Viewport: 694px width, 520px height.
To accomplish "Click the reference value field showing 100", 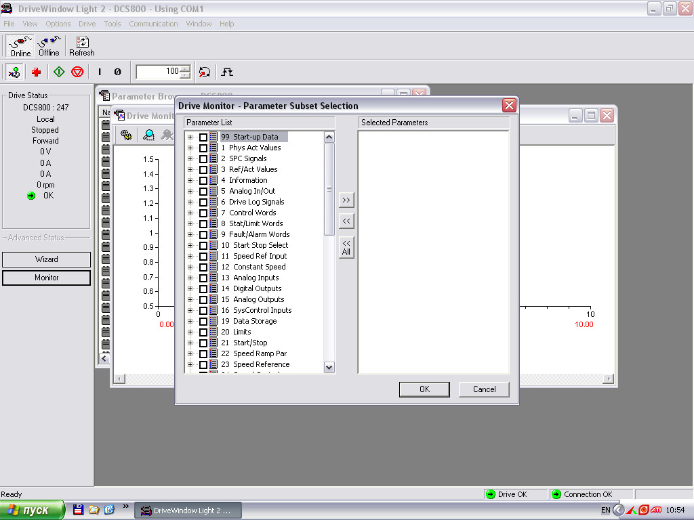I will click(158, 72).
